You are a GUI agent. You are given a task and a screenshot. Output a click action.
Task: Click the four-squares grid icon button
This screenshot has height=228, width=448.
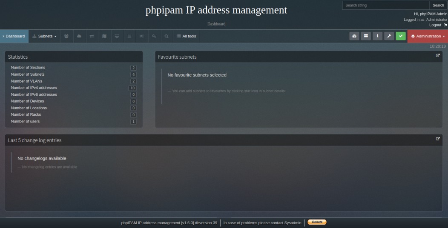coord(366,36)
